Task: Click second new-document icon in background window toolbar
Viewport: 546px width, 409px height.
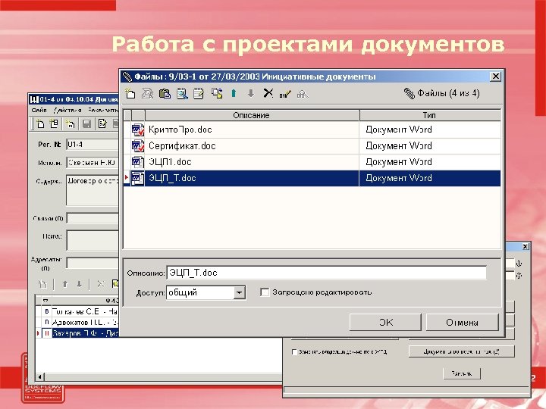Action: (x=54, y=123)
